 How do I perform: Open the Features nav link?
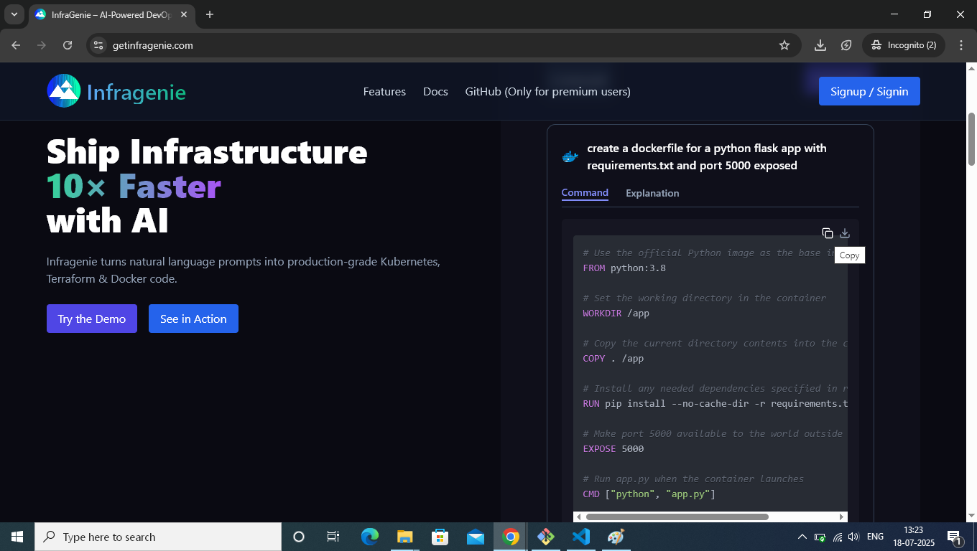click(x=384, y=91)
